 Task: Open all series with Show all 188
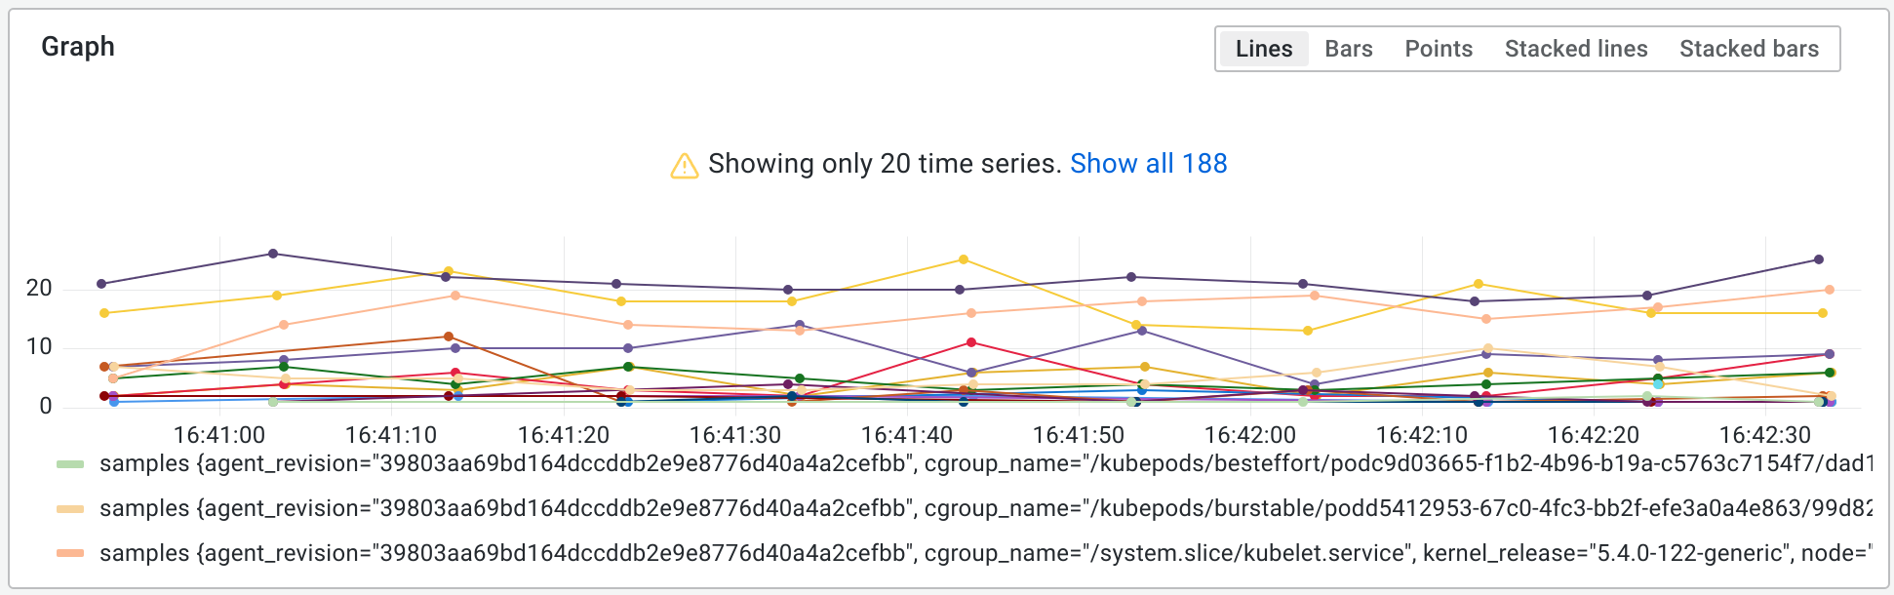1149,163
